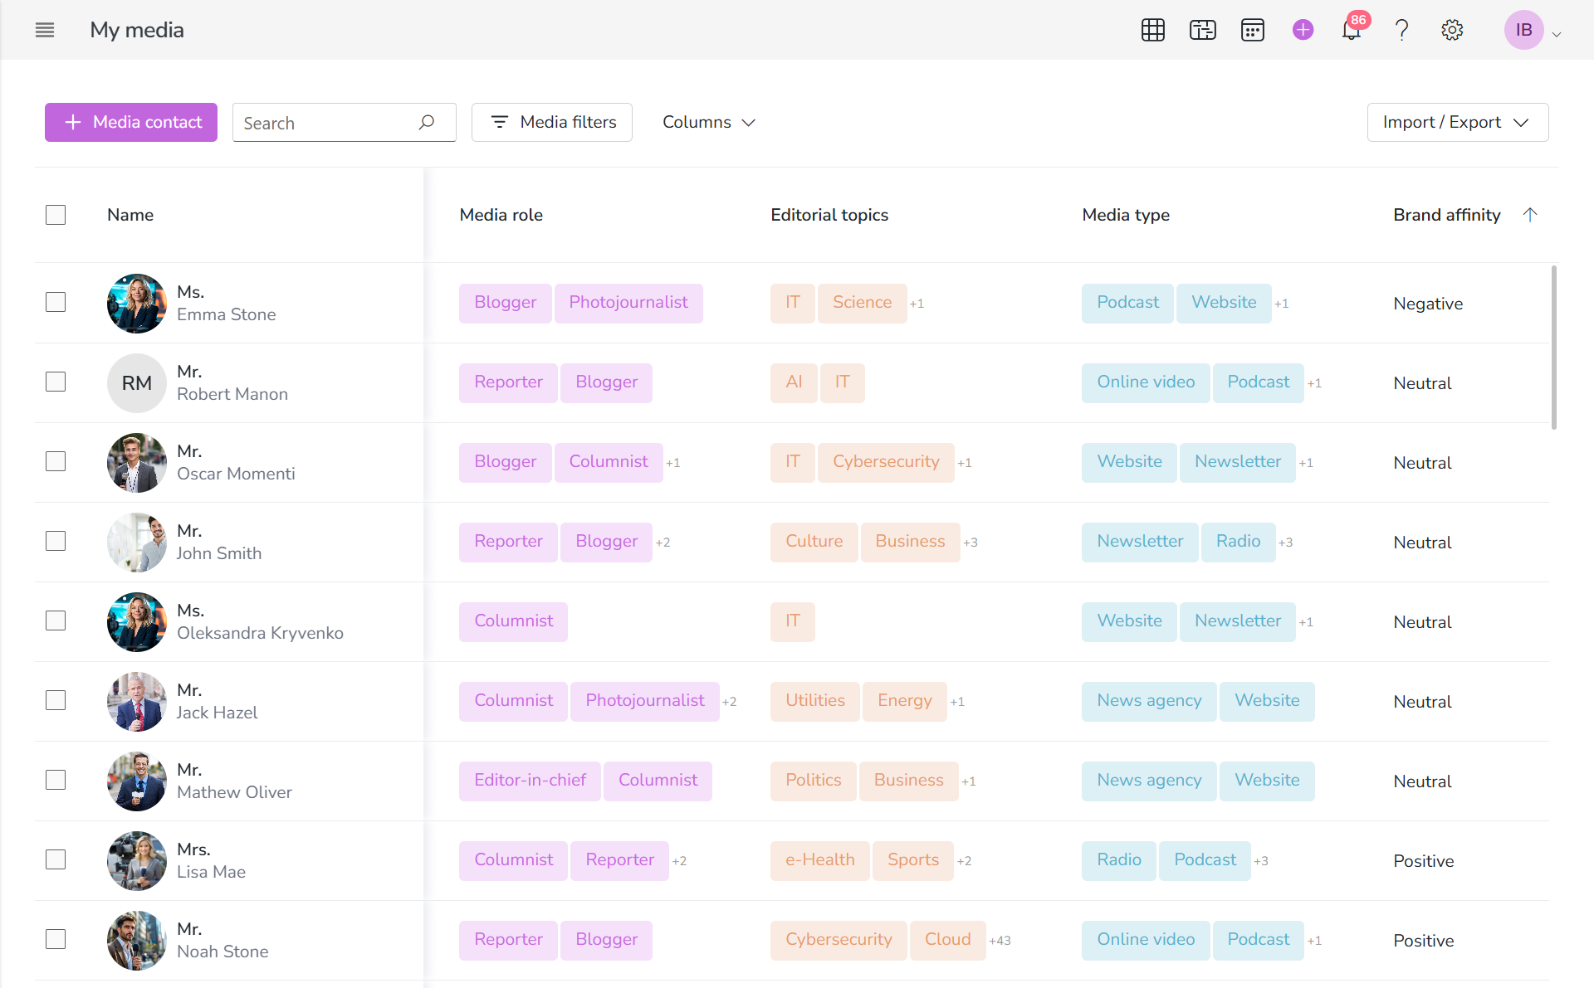Sort by the Media role column header
The image size is (1594, 988).
tap(501, 215)
